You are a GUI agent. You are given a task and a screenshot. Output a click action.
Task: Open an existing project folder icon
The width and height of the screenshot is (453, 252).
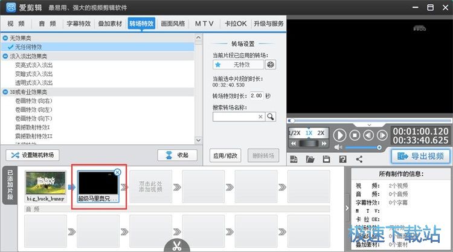310,159
